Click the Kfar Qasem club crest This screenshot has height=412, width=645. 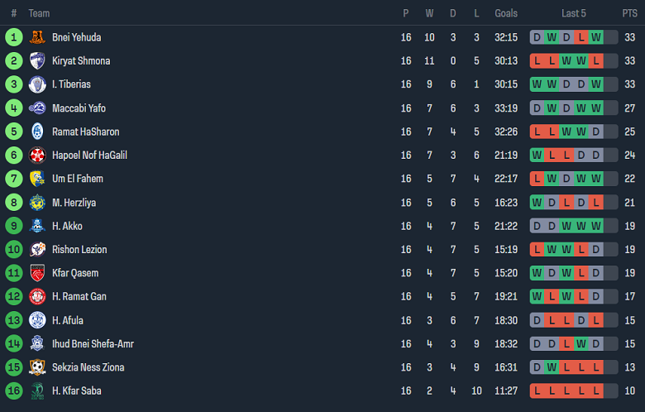[37, 273]
